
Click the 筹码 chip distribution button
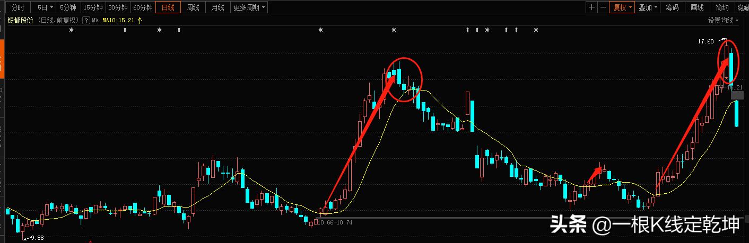pos(672,7)
